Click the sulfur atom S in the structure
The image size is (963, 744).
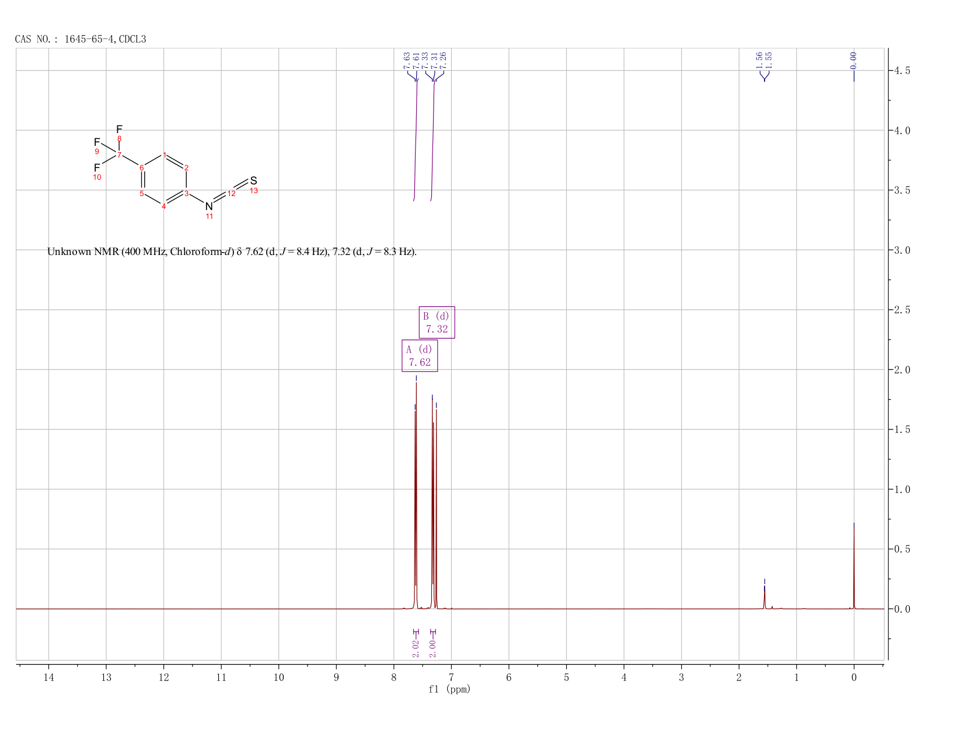[x=253, y=181]
